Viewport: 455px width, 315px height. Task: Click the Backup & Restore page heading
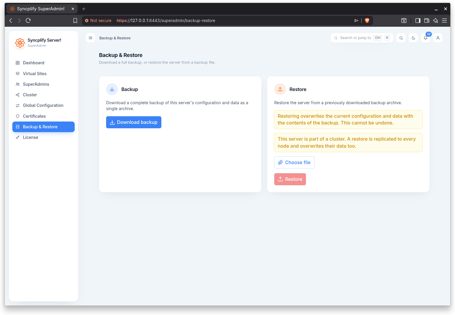pyautogui.click(x=121, y=55)
